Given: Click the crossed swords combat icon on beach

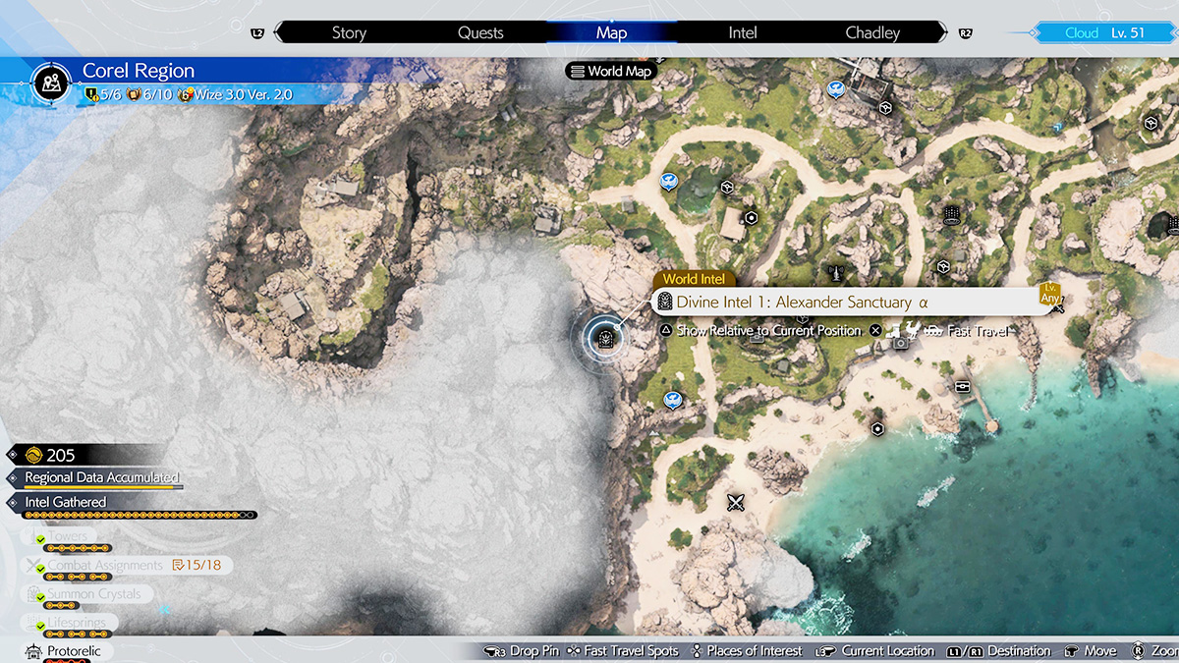Looking at the screenshot, I should point(735,503).
